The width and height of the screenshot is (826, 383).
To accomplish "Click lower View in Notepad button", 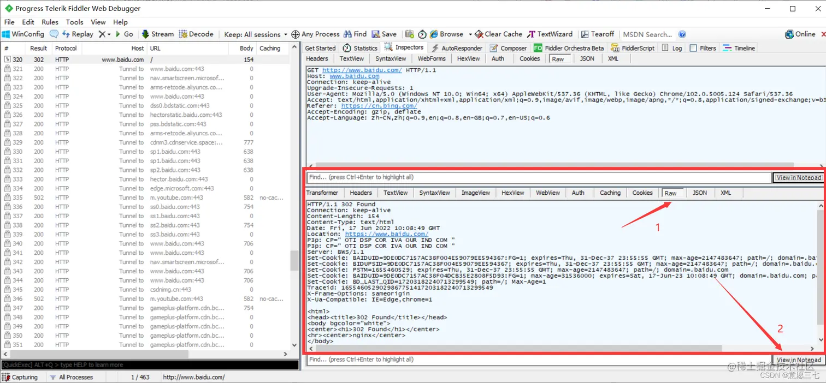I will click(799, 360).
